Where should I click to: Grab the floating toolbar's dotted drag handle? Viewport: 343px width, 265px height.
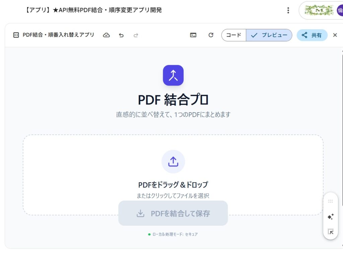[x=331, y=201]
